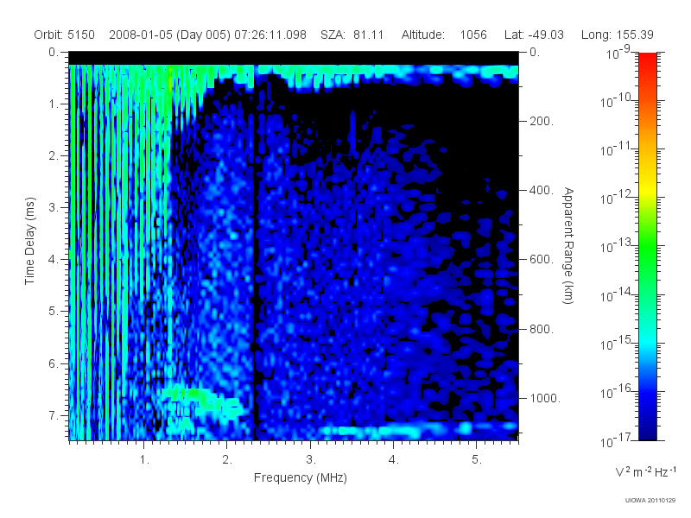Click the altitude value '1056'
The height and width of the screenshot is (518, 691).
tap(473, 35)
